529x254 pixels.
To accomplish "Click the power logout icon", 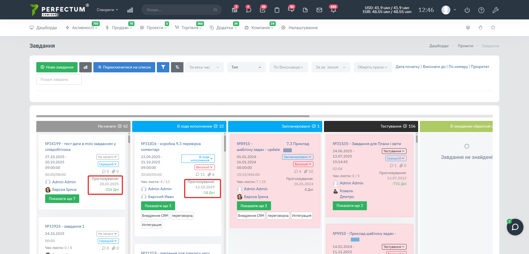I will (x=467, y=10).
